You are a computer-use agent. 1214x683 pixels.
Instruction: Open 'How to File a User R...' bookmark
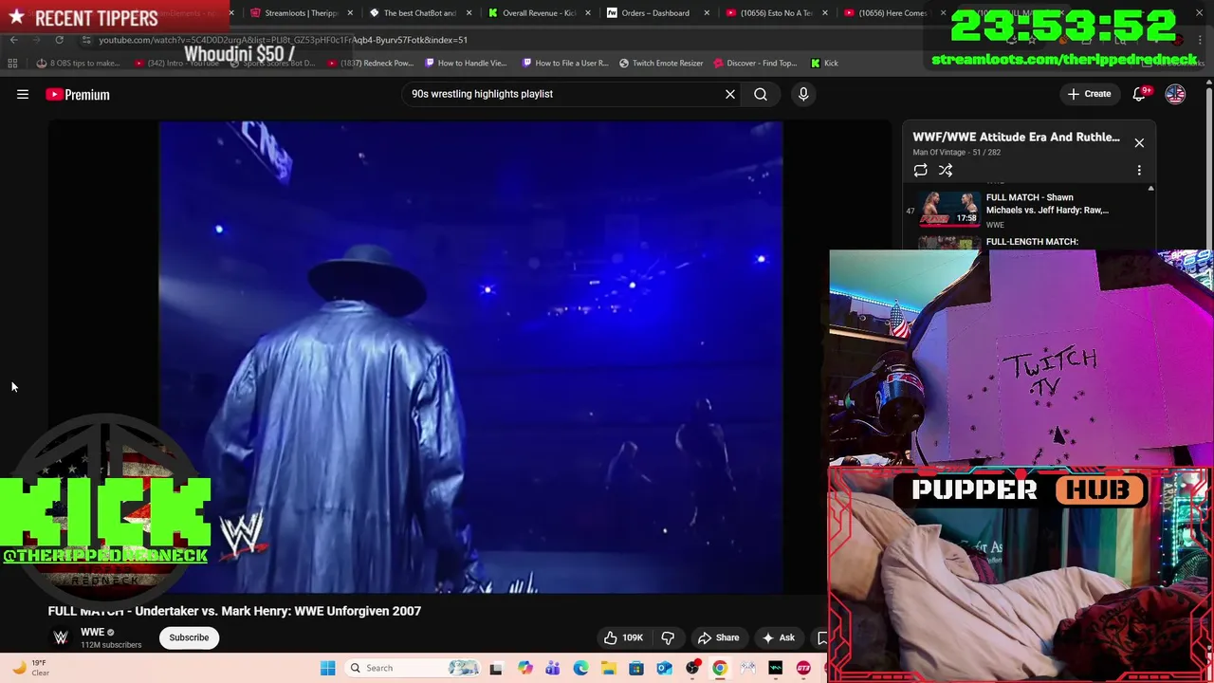pos(564,64)
